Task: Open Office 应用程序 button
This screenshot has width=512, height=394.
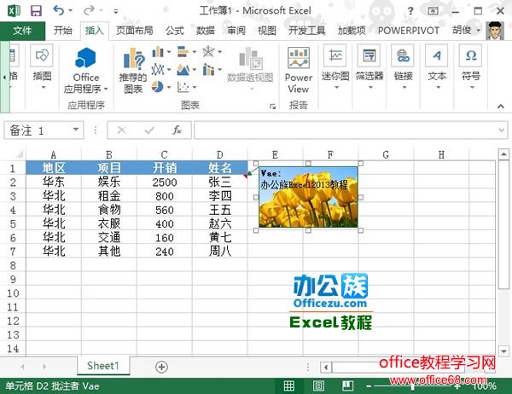Action: coord(85,70)
